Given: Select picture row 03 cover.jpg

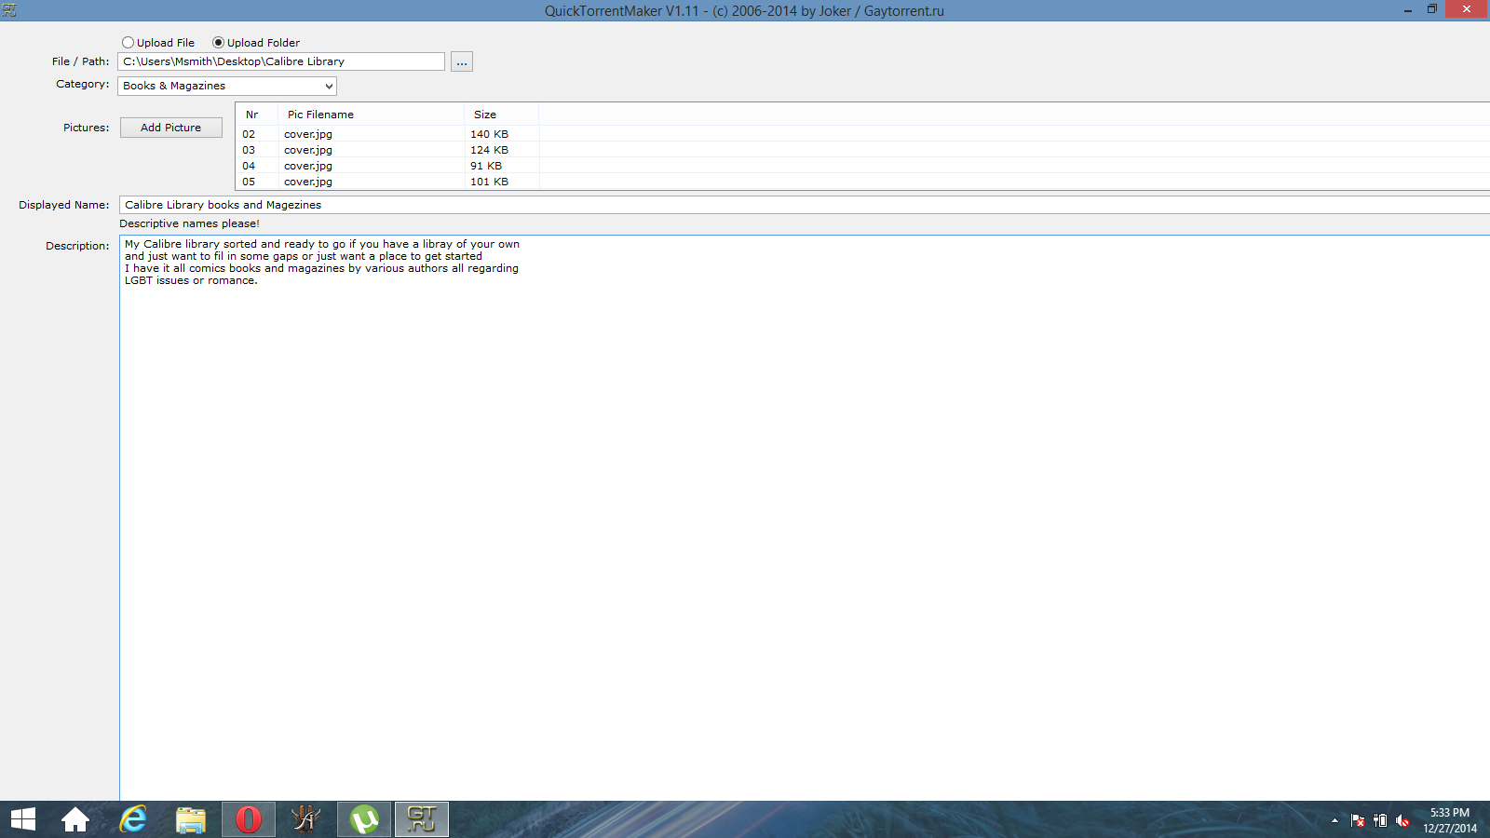Looking at the screenshot, I should [x=308, y=150].
